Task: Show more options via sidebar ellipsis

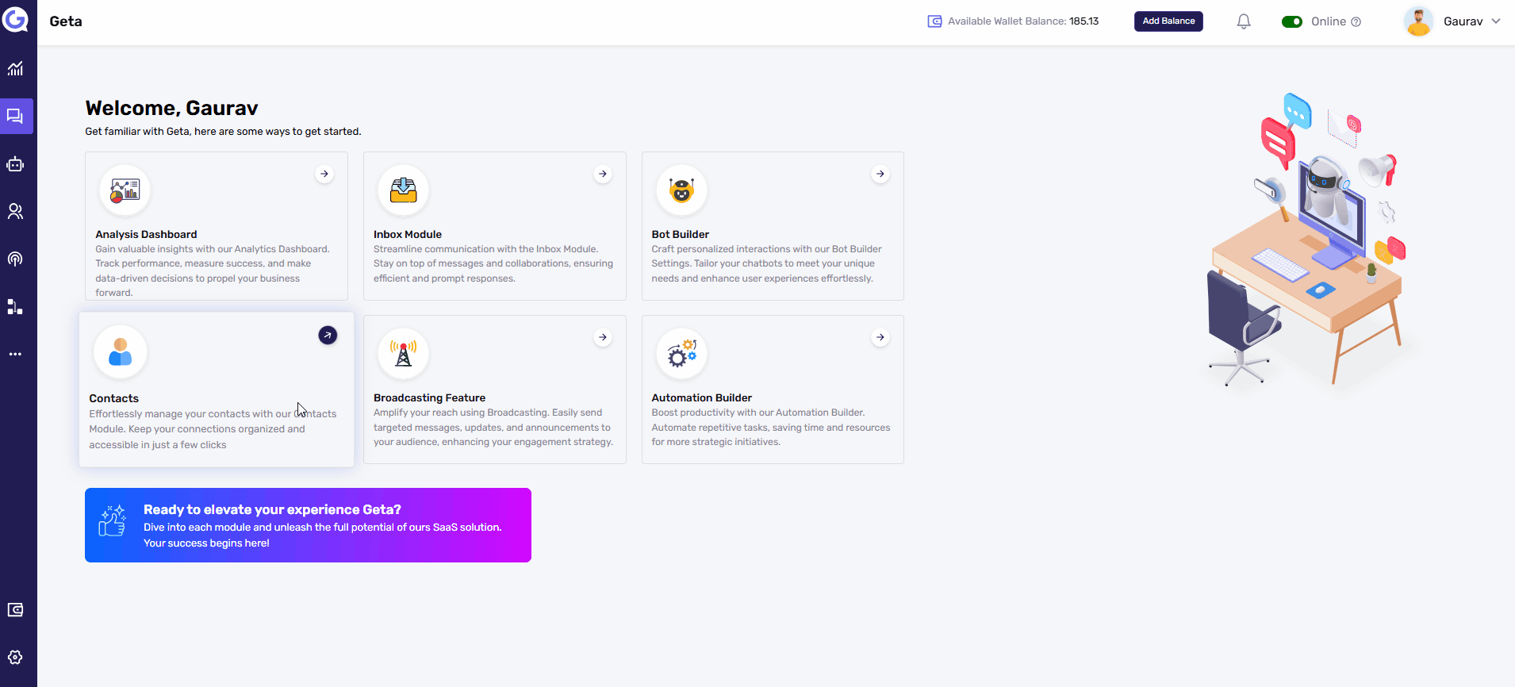Action: pyautogui.click(x=15, y=355)
